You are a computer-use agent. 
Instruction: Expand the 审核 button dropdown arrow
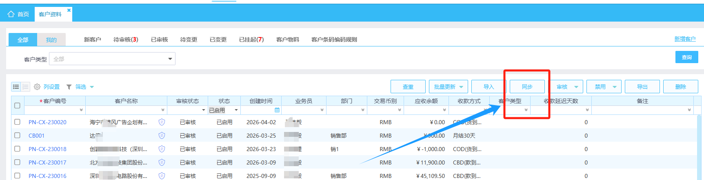click(576, 87)
